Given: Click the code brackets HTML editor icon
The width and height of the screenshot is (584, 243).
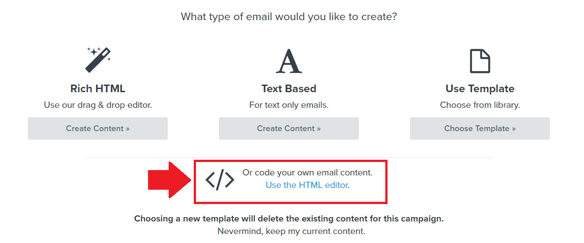Looking at the screenshot, I should (220, 179).
